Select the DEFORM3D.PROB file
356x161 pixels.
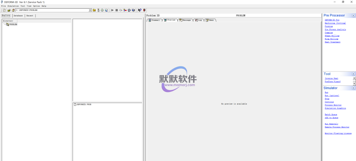[x=84, y=104]
